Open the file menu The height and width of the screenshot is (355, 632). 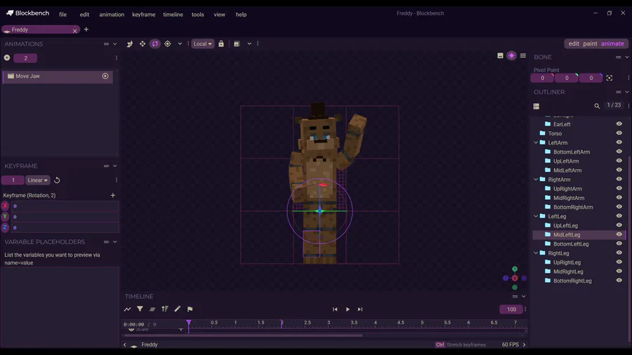[63, 15]
